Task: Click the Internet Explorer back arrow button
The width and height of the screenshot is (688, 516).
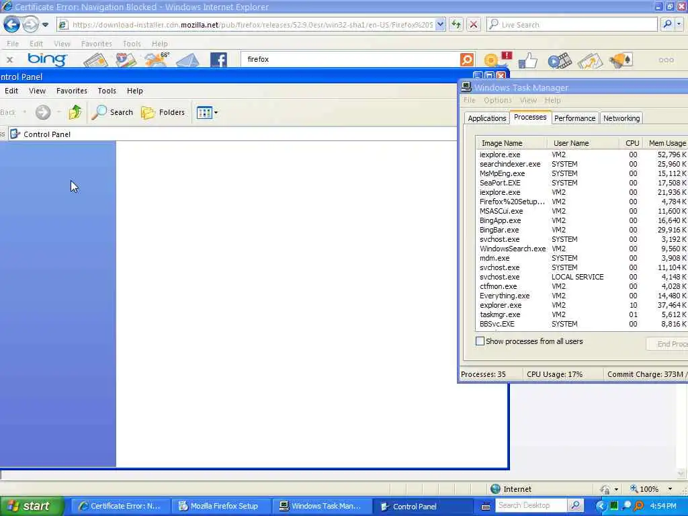Action: click(11, 25)
